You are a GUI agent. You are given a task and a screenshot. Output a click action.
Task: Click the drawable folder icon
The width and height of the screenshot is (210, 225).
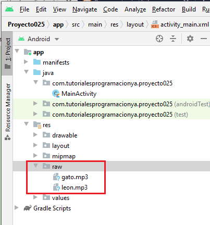click(x=46, y=135)
